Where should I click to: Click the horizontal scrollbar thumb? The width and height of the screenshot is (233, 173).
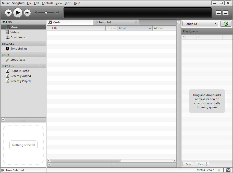pyautogui.click(x=85, y=161)
